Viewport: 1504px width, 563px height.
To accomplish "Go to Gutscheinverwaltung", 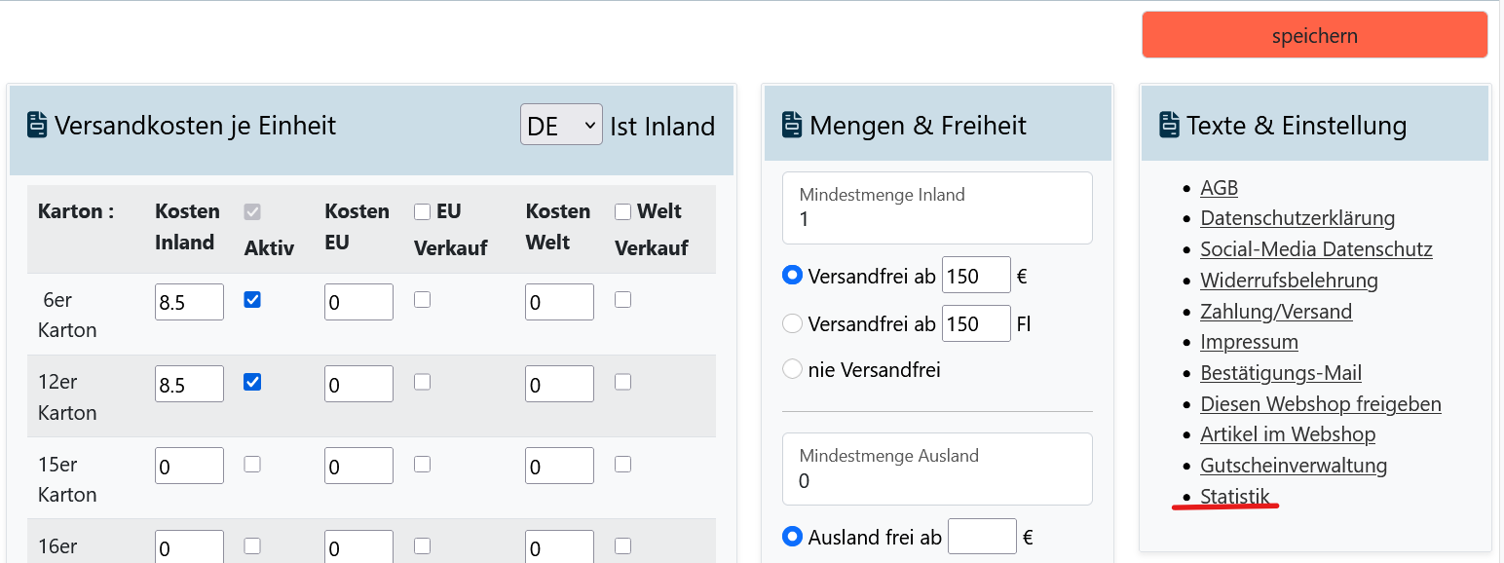I will point(1293,466).
